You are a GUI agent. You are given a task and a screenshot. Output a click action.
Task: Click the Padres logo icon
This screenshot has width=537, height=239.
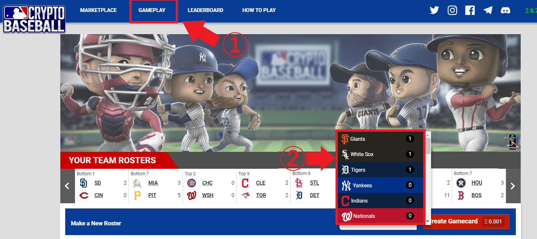pyautogui.click(x=84, y=183)
